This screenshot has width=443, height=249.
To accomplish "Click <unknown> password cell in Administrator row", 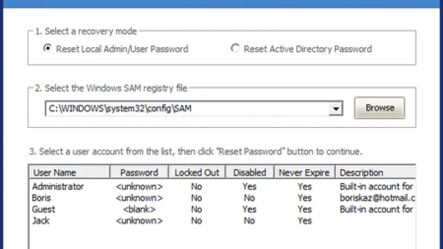I will [139, 187].
